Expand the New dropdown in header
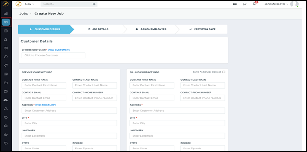Viewport: 307px width, 152px height. 30,4
